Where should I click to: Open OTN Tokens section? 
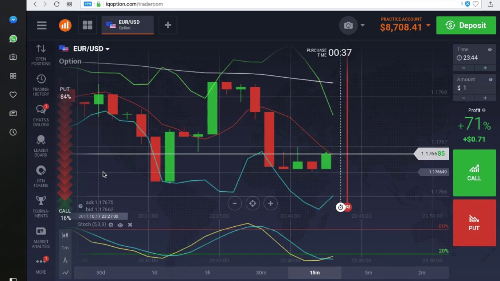coord(41,177)
